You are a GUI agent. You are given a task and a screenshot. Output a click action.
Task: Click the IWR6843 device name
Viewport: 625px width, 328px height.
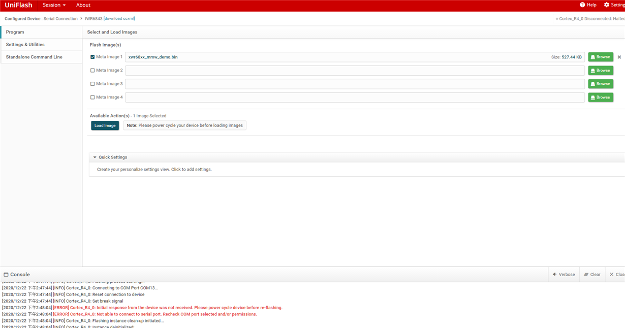click(x=93, y=19)
